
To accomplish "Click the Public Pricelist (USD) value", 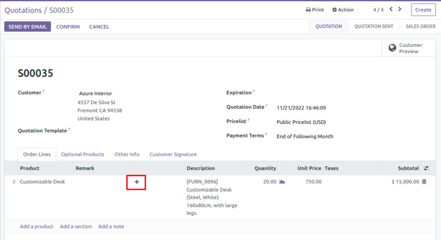I will pyautogui.click(x=301, y=122).
